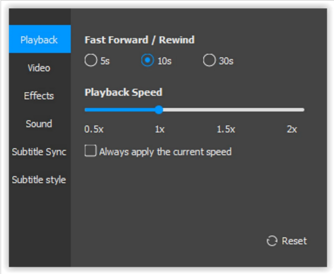The image size is (334, 274).
Task: Click the 2x speed label
Action: (x=292, y=129)
